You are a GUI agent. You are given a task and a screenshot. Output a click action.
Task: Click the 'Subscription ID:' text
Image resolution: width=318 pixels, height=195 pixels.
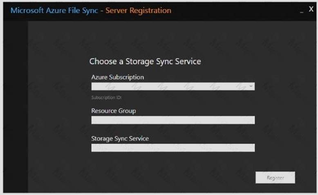(x=106, y=98)
